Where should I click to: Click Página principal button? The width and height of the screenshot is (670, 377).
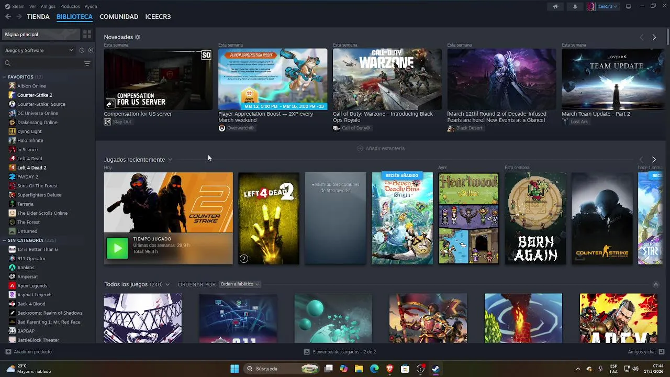tap(41, 35)
